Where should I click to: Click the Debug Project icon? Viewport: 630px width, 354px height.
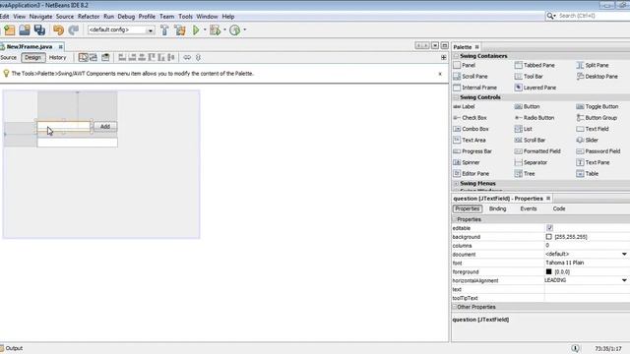(216, 30)
